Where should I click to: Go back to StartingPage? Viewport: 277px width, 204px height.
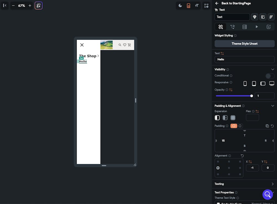[x=233, y=3]
